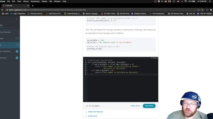Open the 'New Tab' bookmark
Image resolution: width=213 pixels, height=119 pixels.
click(191, 14)
